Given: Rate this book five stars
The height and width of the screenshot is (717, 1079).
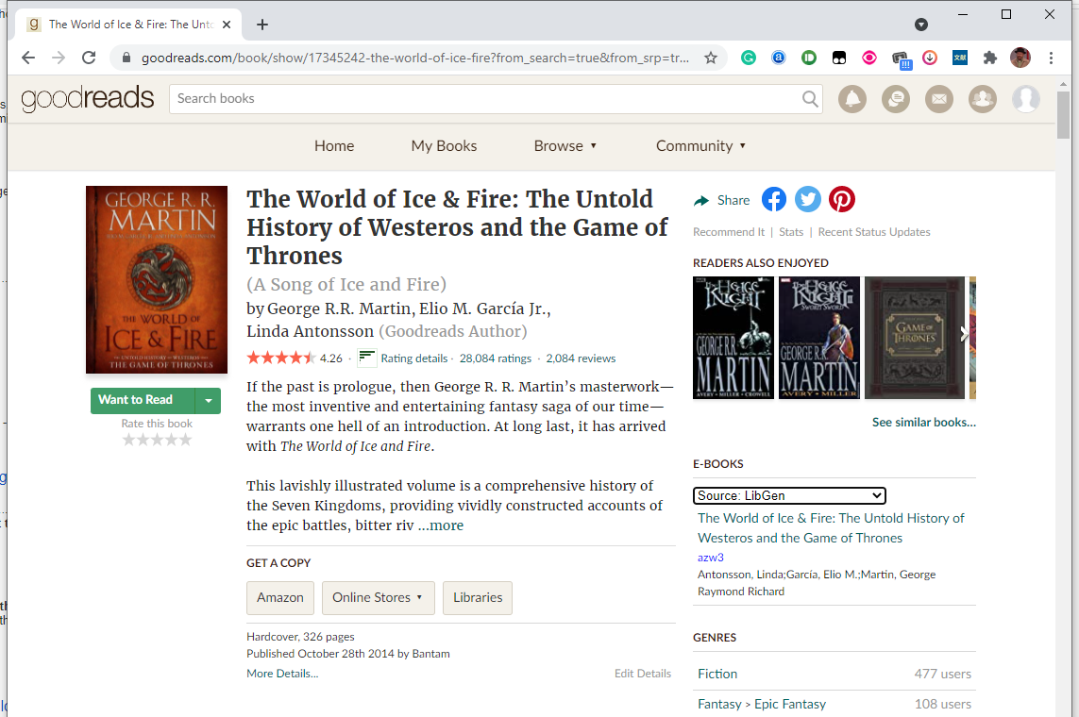Looking at the screenshot, I should coord(185,440).
